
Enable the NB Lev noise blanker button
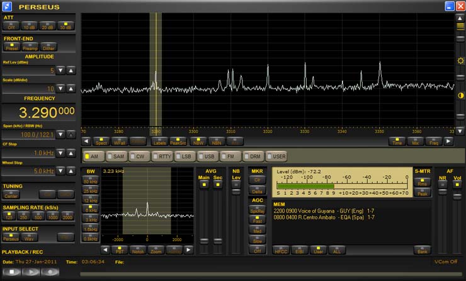pos(236,185)
